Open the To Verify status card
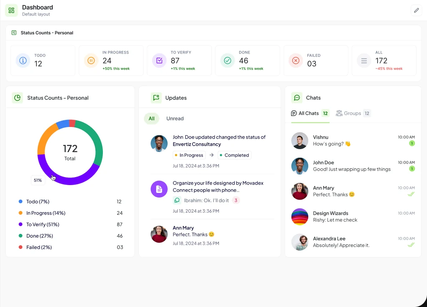427x307 pixels. pos(179,61)
